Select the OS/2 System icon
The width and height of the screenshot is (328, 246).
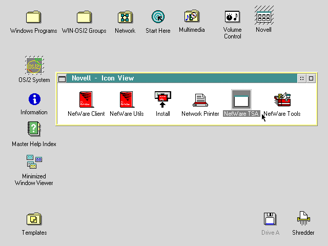(x=34, y=65)
